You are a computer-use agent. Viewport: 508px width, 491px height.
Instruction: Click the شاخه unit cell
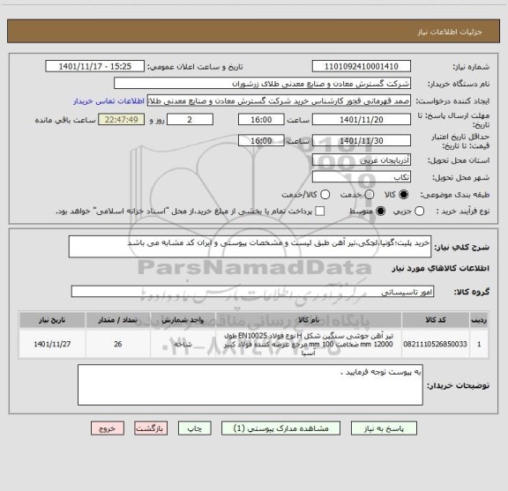pos(183,344)
